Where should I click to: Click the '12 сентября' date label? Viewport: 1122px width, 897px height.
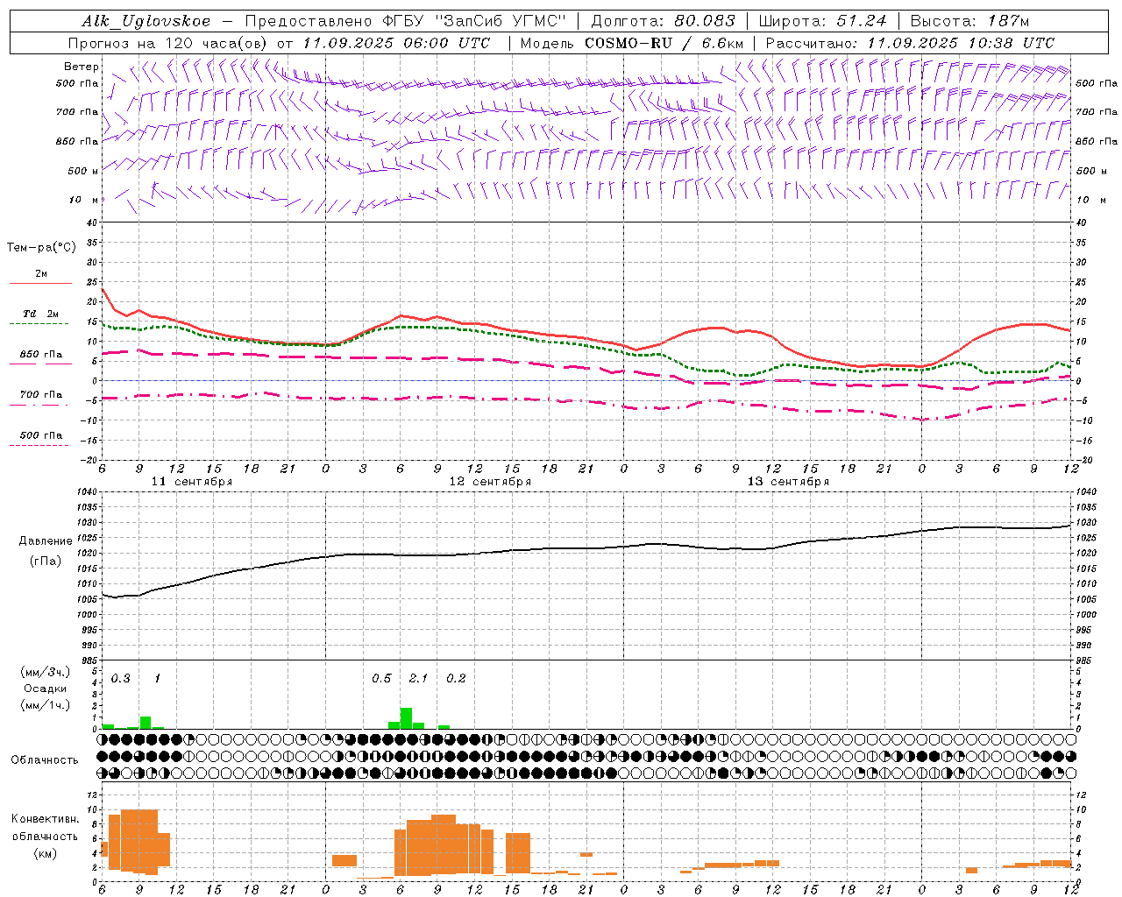point(490,482)
